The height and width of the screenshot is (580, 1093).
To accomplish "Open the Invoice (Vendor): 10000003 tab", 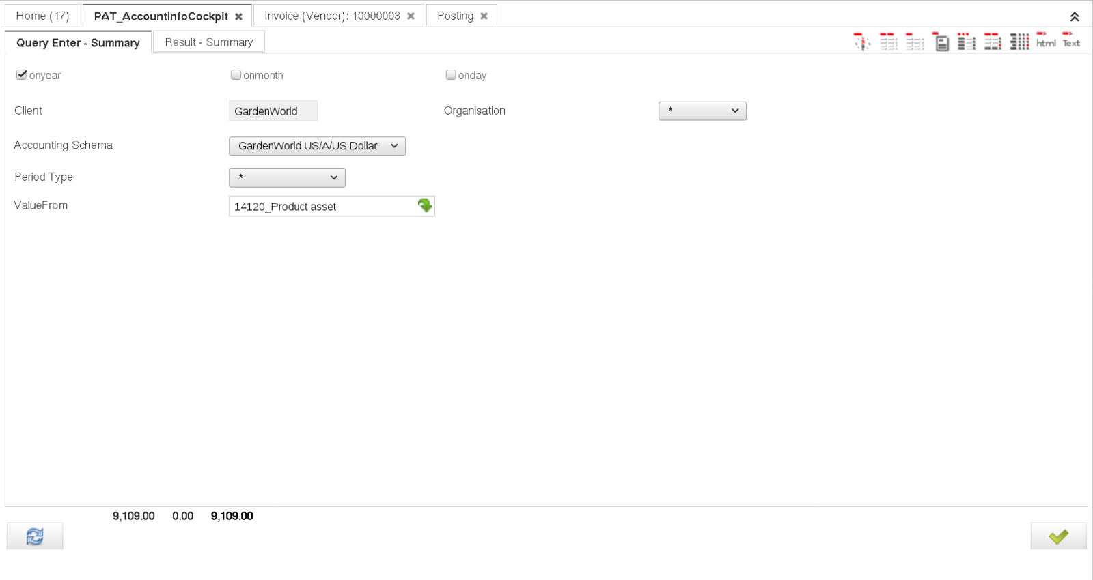I will tap(332, 16).
